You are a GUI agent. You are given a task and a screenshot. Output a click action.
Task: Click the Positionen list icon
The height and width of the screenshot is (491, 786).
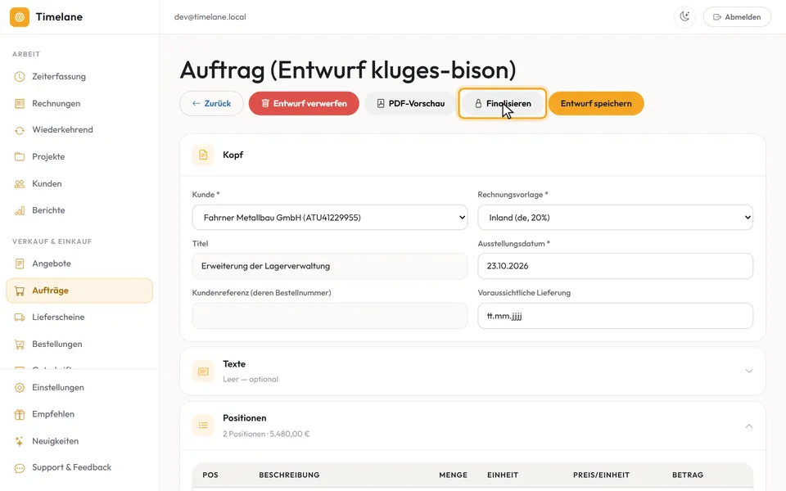pos(203,426)
